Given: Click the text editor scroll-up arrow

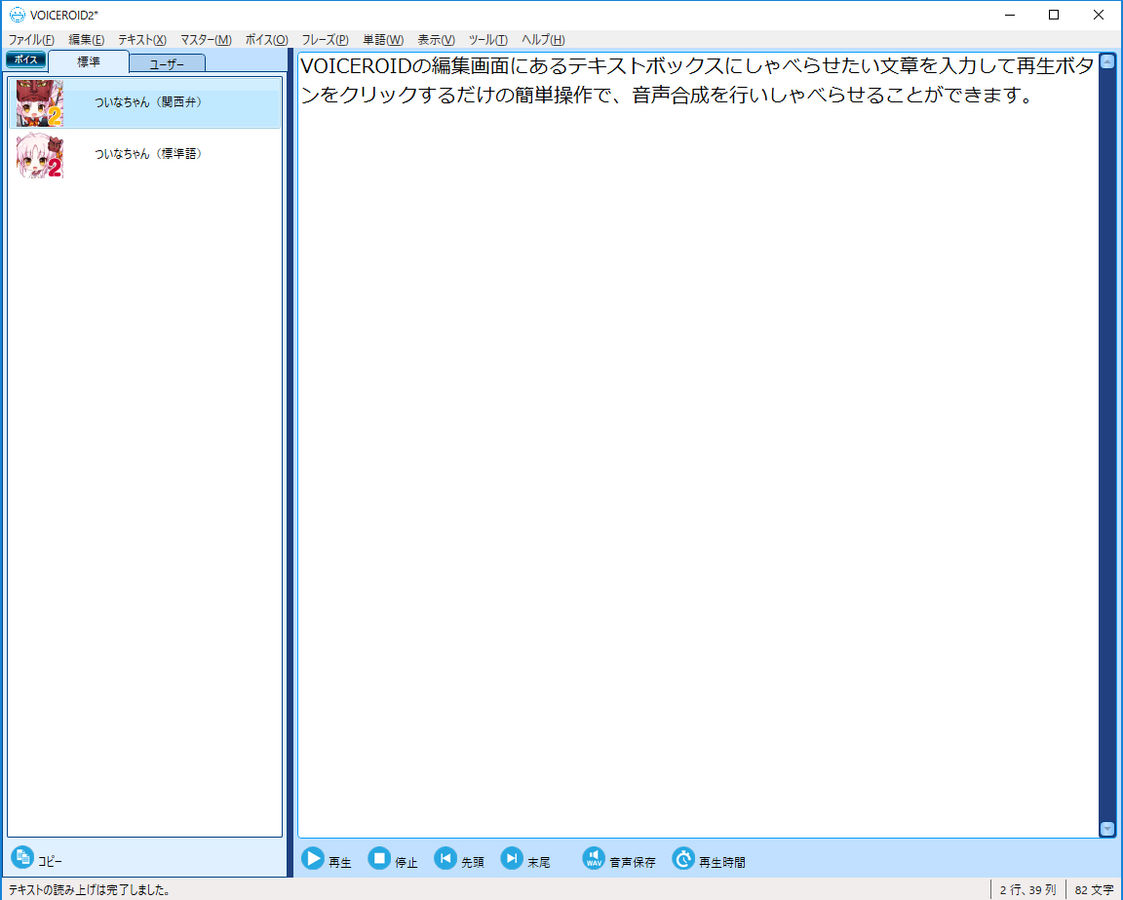Looking at the screenshot, I should (x=1107, y=61).
